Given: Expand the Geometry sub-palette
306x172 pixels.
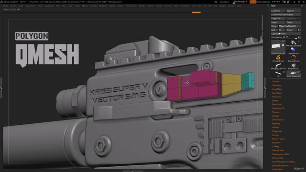Looking at the screenshot, I should click(276, 86).
